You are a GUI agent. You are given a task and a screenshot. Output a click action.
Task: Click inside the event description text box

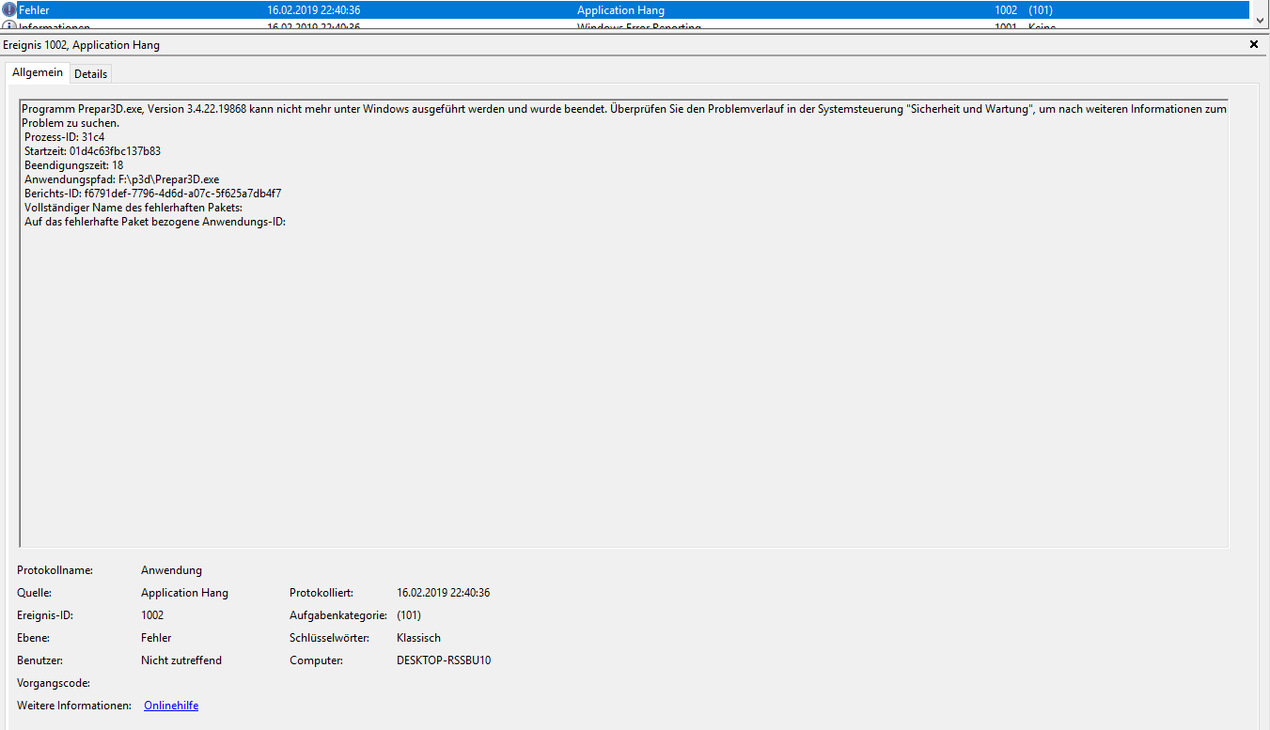coord(620,376)
